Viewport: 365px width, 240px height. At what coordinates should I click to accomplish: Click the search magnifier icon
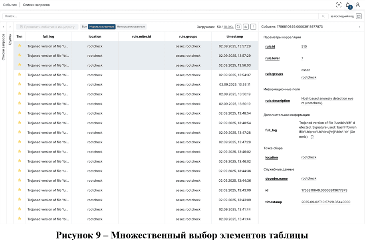[x=323, y=16]
